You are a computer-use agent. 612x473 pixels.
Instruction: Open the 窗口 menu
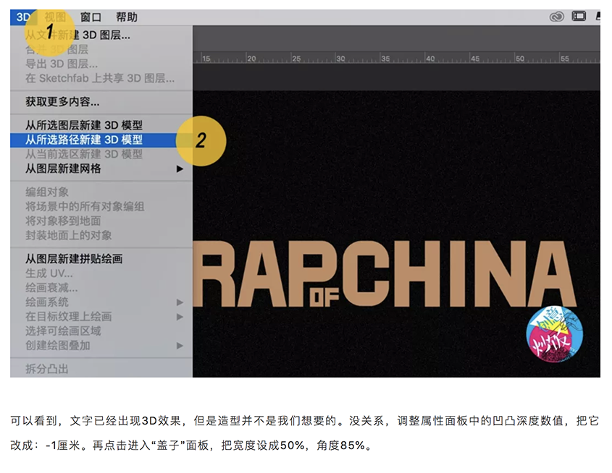(91, 17)
